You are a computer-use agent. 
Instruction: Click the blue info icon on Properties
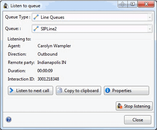coord(108,90)
